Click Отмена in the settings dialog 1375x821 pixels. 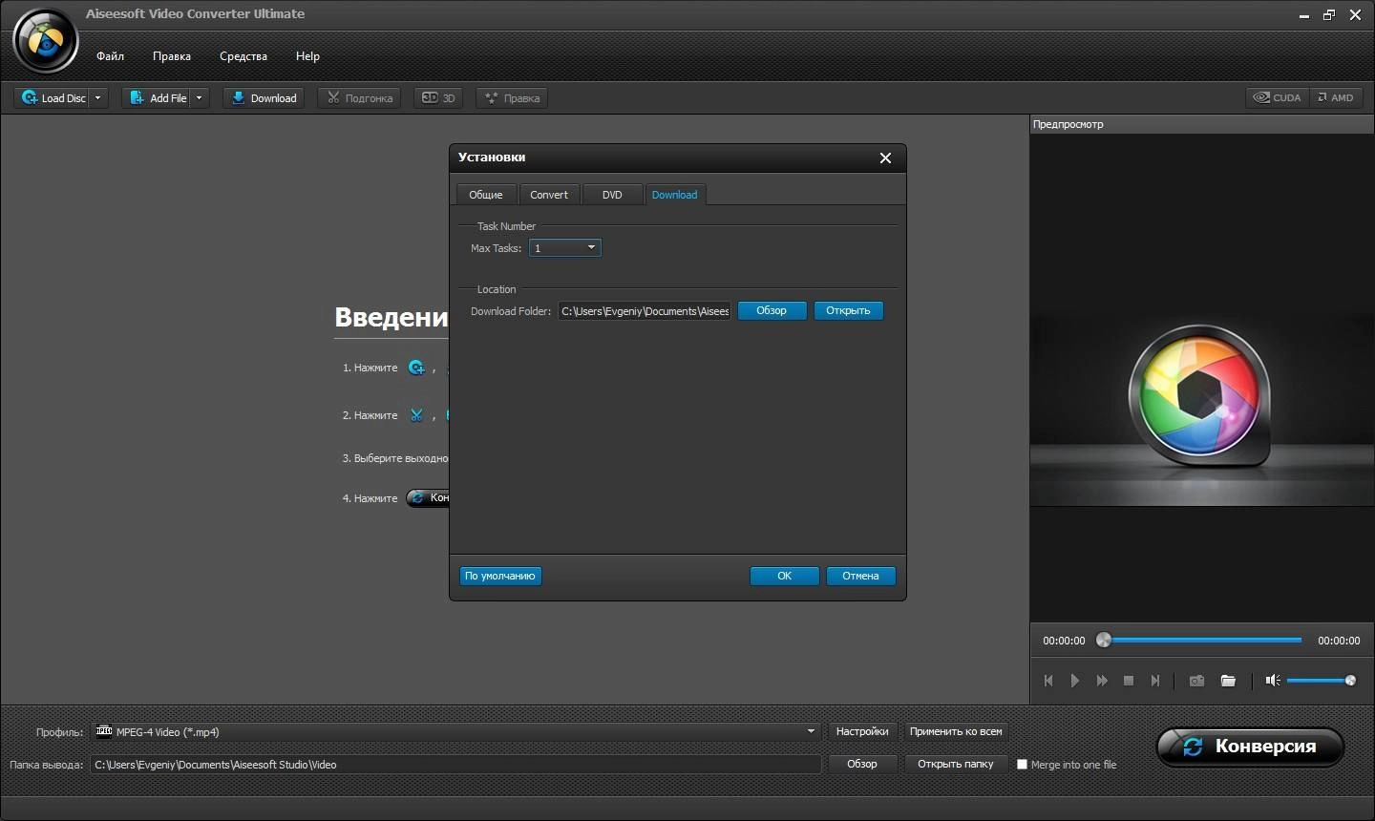[x=860, y=576]
